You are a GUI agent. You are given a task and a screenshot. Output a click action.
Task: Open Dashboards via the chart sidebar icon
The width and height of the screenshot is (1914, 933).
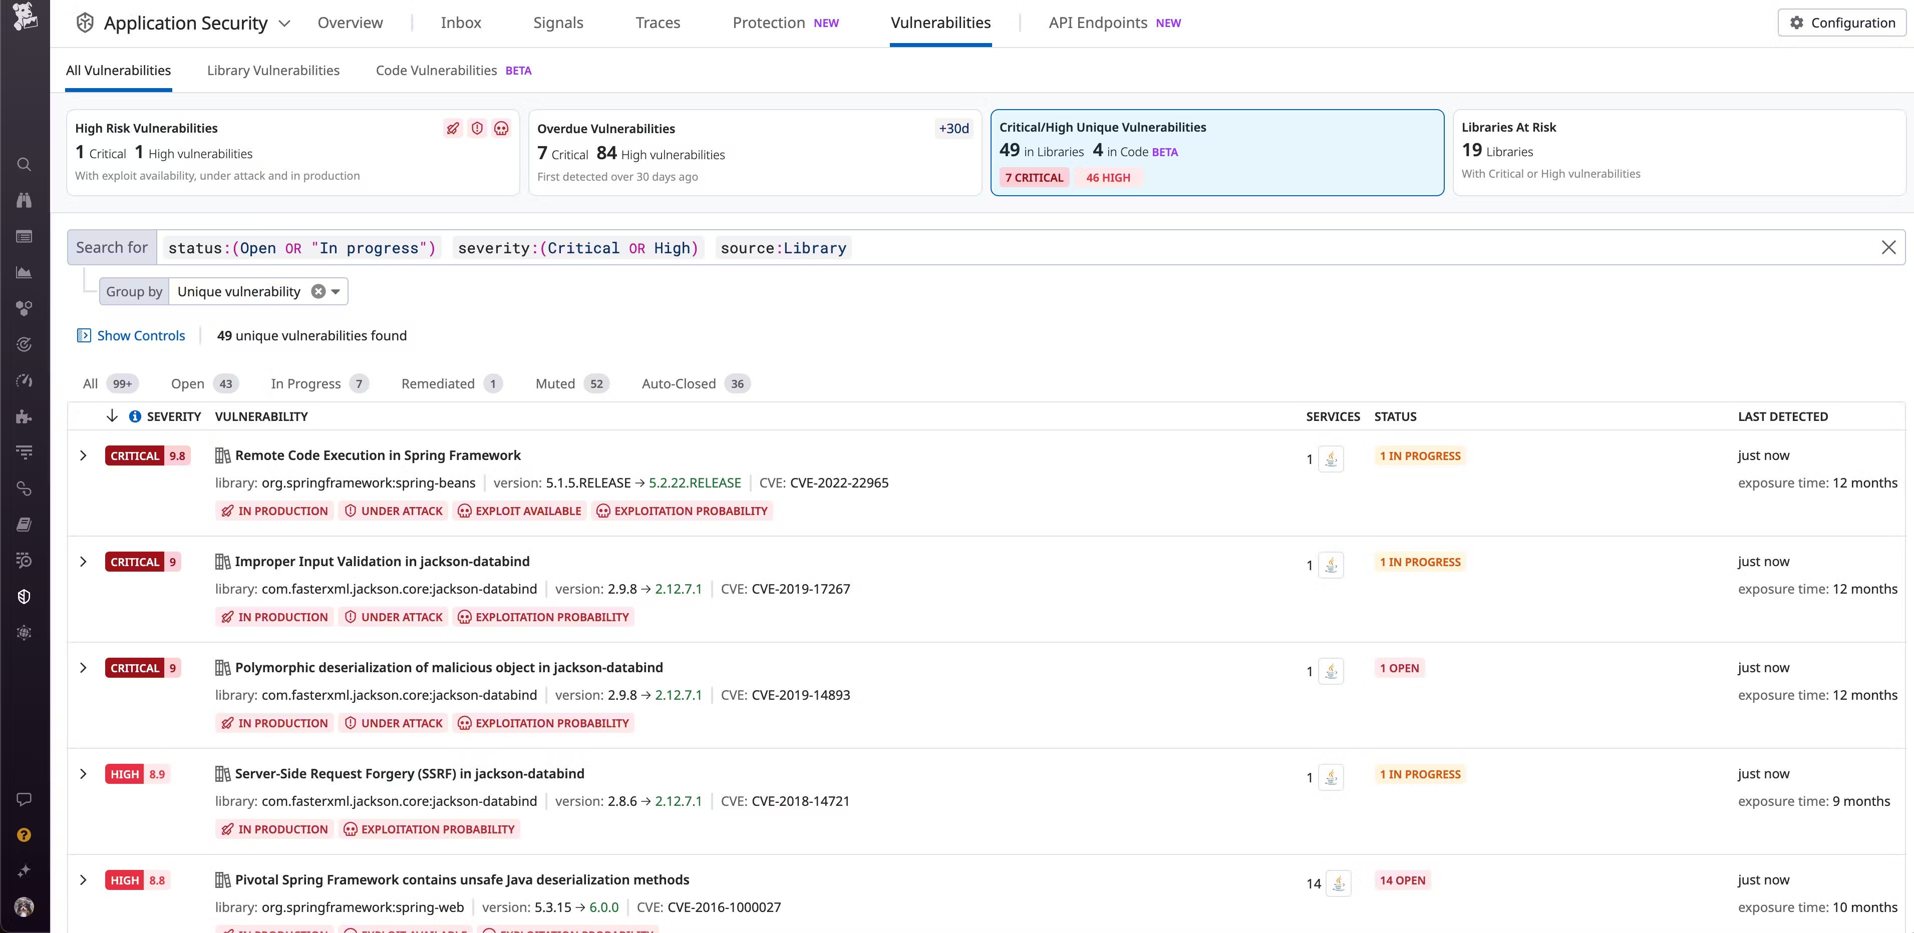24,272
